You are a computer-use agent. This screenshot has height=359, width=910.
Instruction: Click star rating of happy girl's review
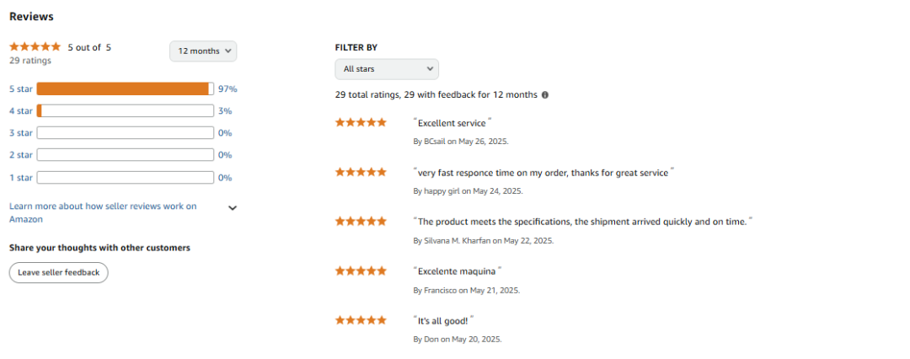pyautogui.click(x=361, y=172)
